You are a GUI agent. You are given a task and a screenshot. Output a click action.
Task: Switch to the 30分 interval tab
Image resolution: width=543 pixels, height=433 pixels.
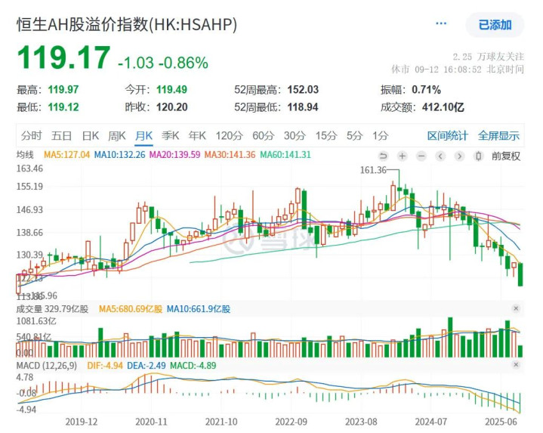tap(295, 135)
